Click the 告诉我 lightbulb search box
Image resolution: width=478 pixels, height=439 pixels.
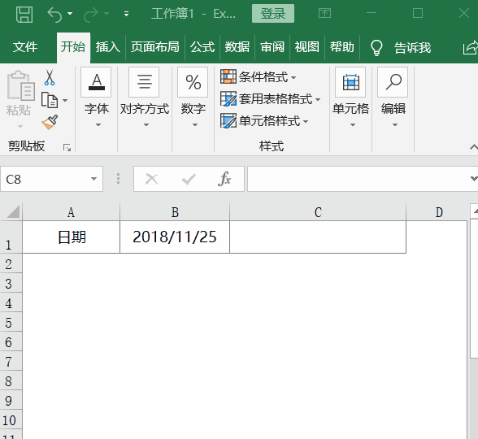(401, 47)
